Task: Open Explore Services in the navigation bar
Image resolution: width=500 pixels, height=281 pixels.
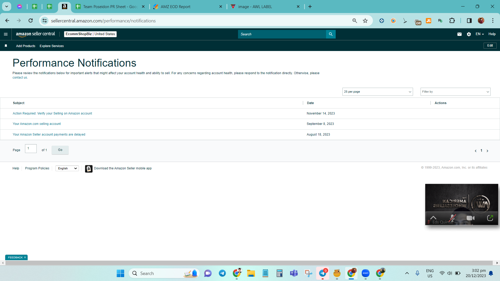Action: coord(52,46)
